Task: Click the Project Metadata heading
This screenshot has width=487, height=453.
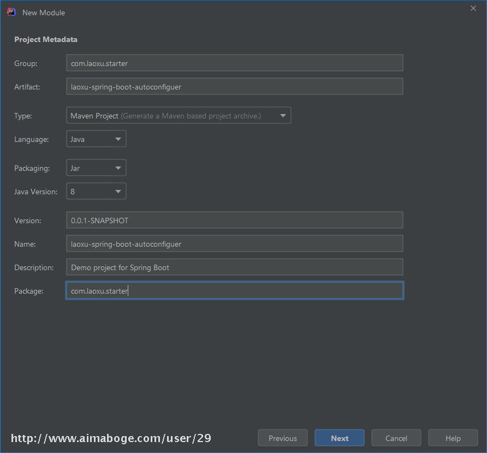Action: click(x=46, y=39)
